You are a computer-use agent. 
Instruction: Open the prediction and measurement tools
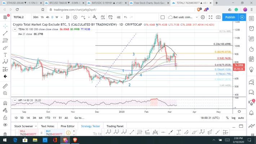pos(5,69)
